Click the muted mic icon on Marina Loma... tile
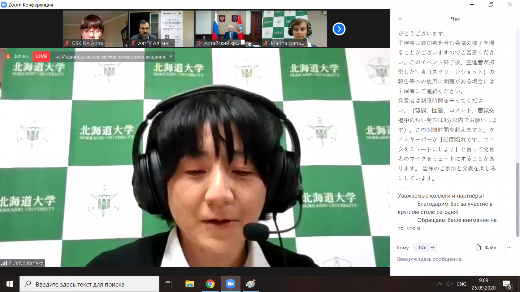The height and width of the screenshot is (292, 520). click(266, 43)
